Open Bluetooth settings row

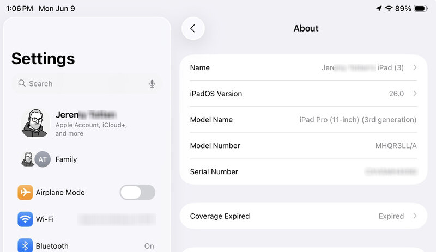[x=87, y=246]
